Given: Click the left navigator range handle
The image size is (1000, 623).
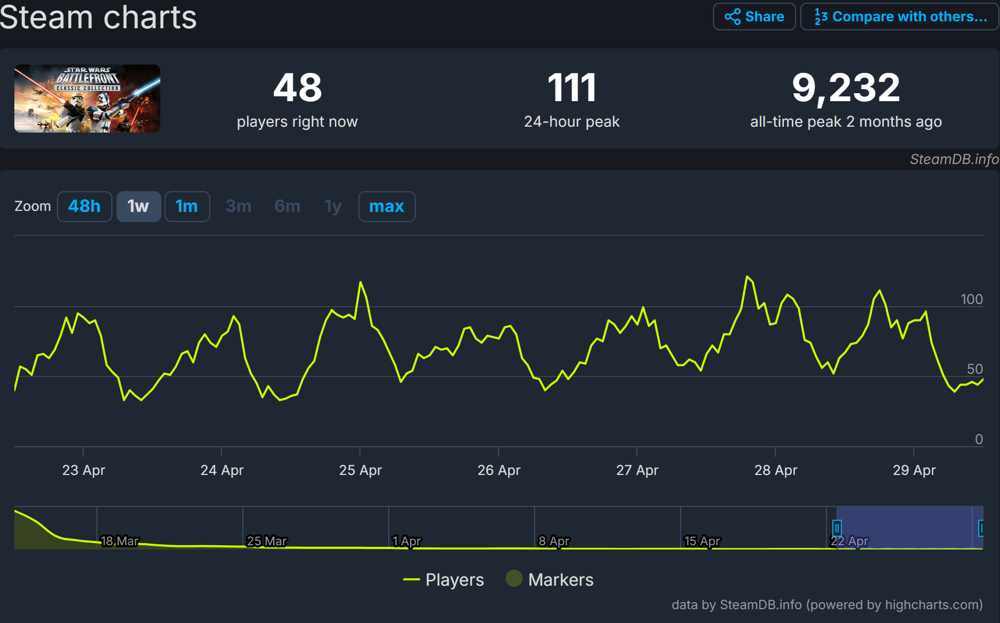Looking at the screenshot, I should click(x=837, y=528).
